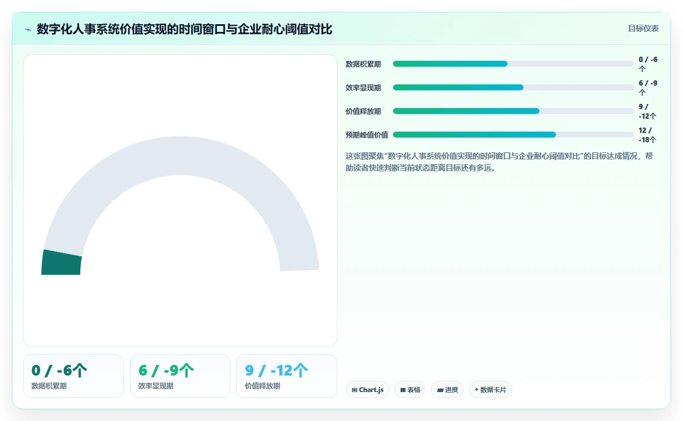683x421 pixels.
Task: Click the icon inside the 表格 chip
Action: pos(403,390)
